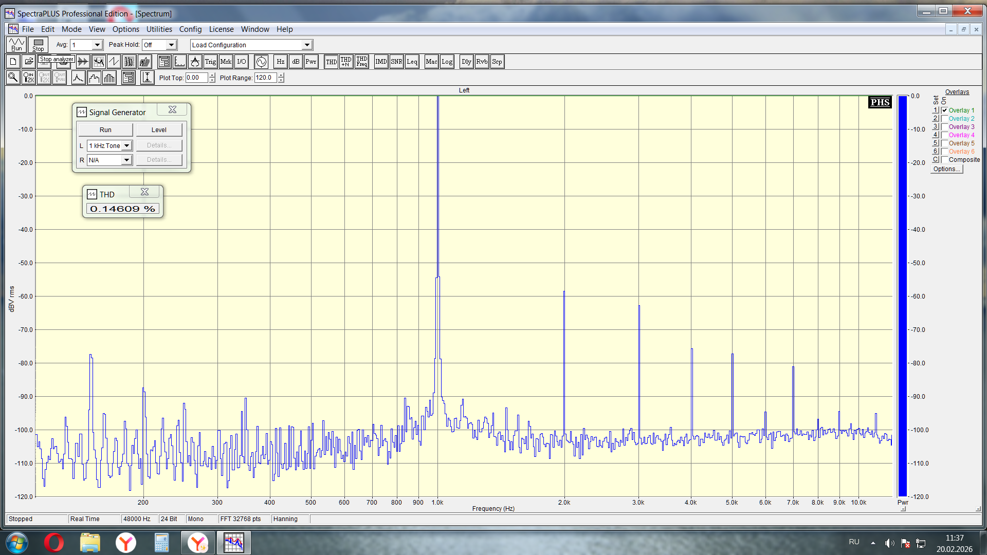Click the Run analyzer toolbar button
This screenshot has height=555, width=987.
point(16,45)
